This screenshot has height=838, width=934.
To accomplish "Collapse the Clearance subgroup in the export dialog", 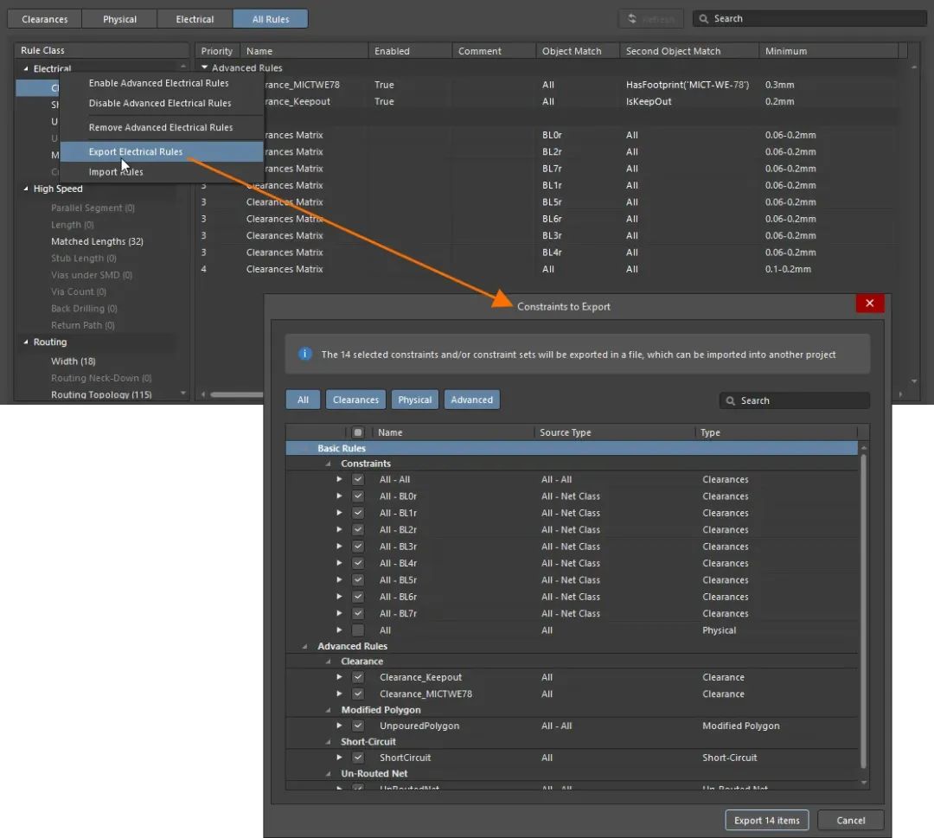I will click(x=329, y=662).
